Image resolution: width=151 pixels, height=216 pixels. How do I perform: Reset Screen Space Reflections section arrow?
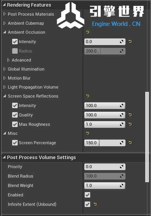coord(88,96)
